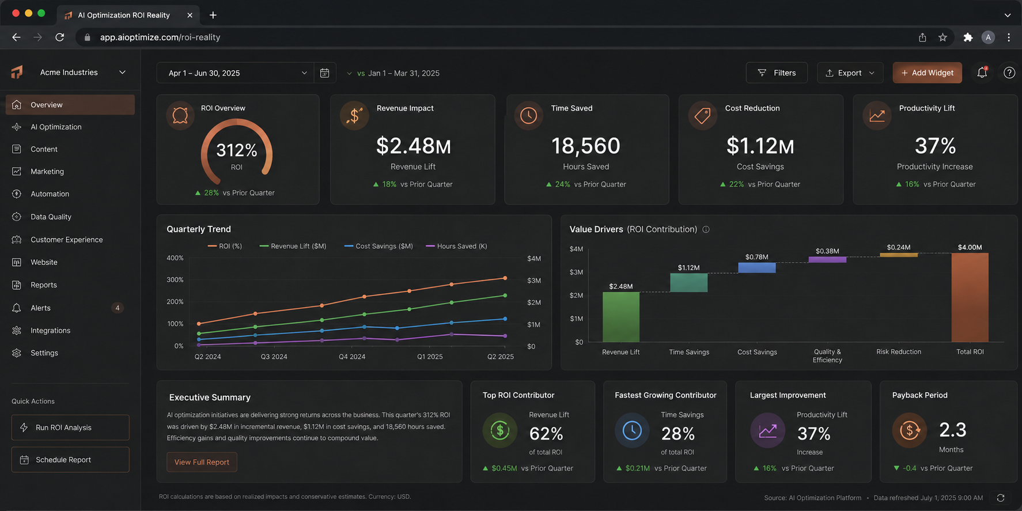Navigate to Automation

(70, 194)
